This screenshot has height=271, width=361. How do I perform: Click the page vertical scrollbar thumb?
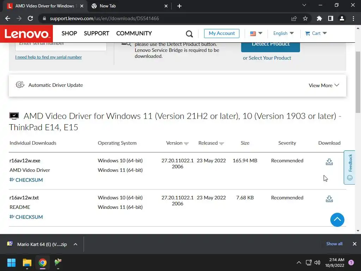[x=358, y=82]
